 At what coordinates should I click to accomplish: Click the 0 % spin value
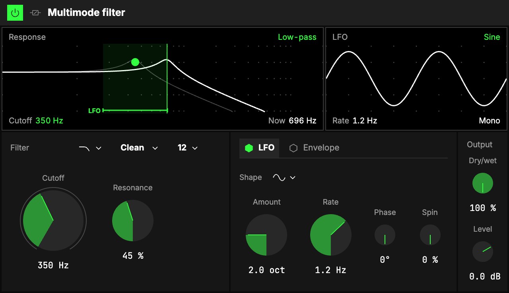click(x=430, y=260)
